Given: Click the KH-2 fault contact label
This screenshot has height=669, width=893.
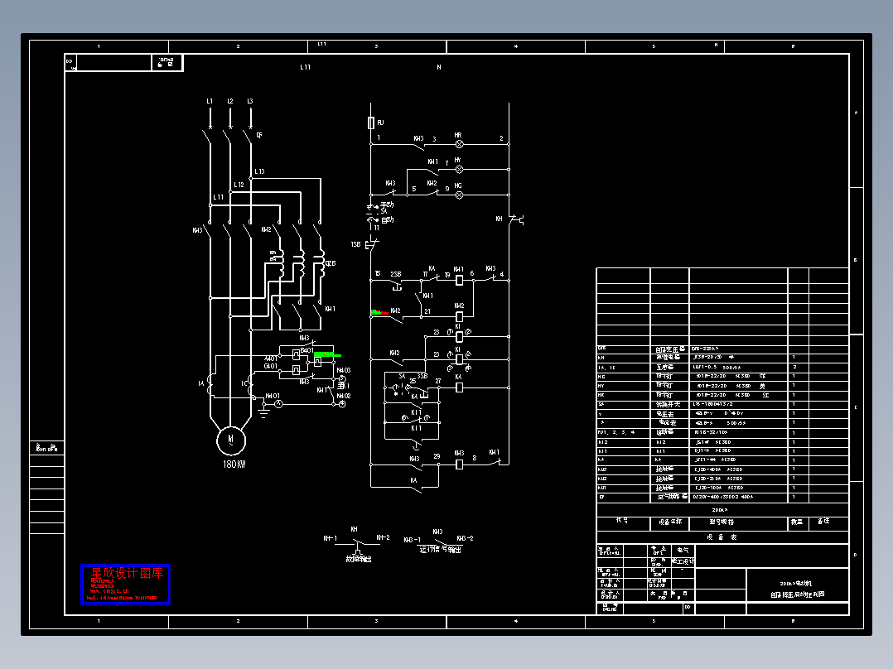Looking at the screenshot, I should click(384, 537).
